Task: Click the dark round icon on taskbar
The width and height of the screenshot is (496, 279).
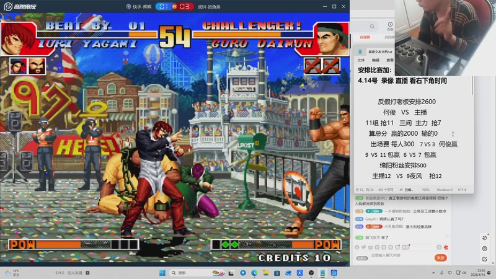Action: 311,273
